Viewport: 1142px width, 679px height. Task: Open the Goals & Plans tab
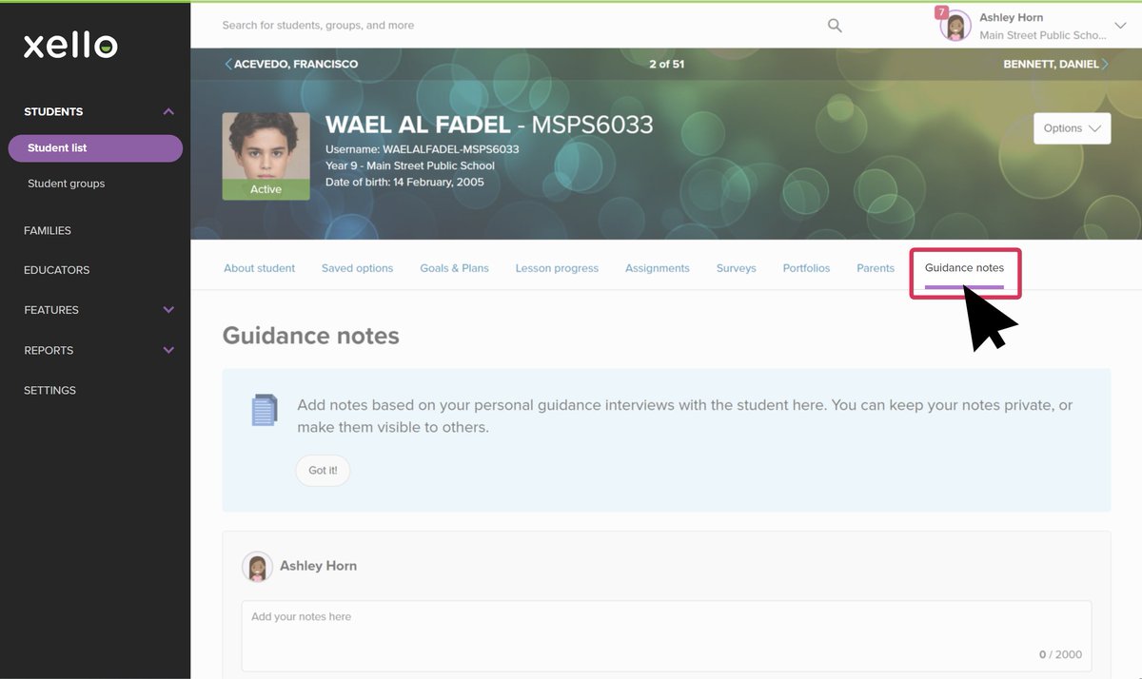pyautogui.click(x=454, y=268)
